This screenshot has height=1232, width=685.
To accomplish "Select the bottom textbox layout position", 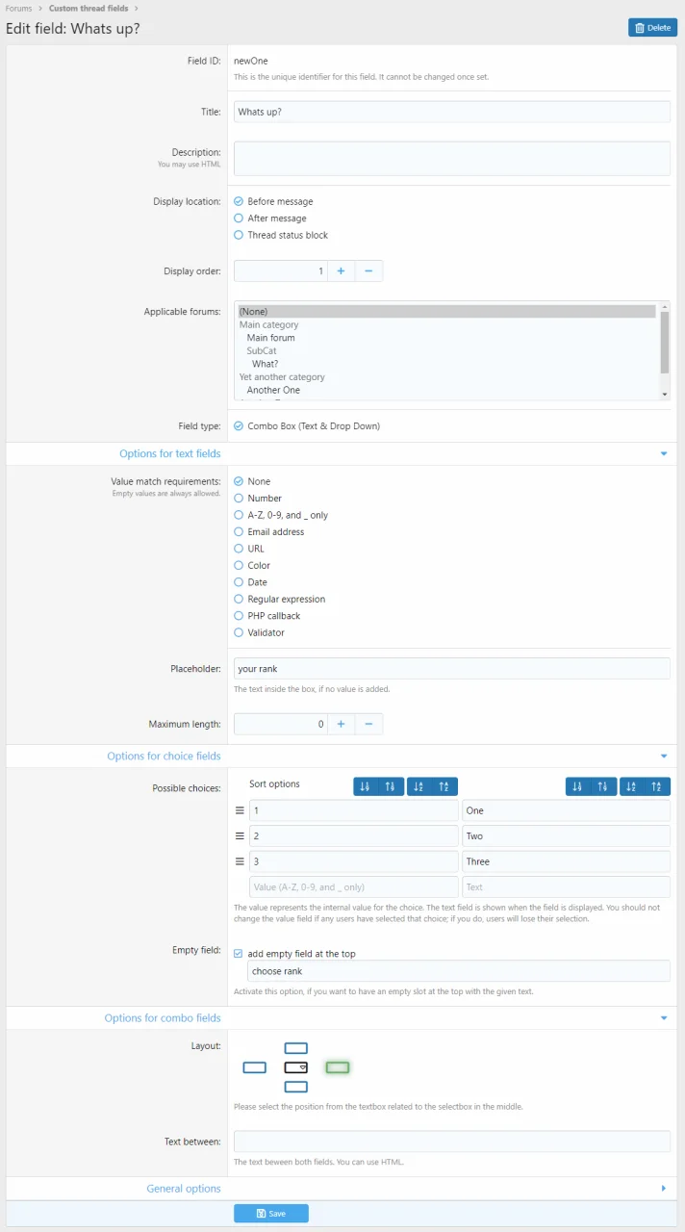I will tap(296, 1087).
